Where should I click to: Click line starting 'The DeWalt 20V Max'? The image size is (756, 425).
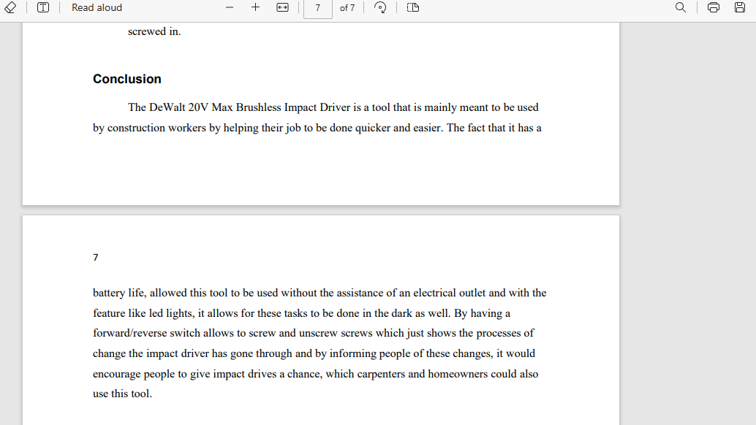pyautogui.click(x=333, y=107)
